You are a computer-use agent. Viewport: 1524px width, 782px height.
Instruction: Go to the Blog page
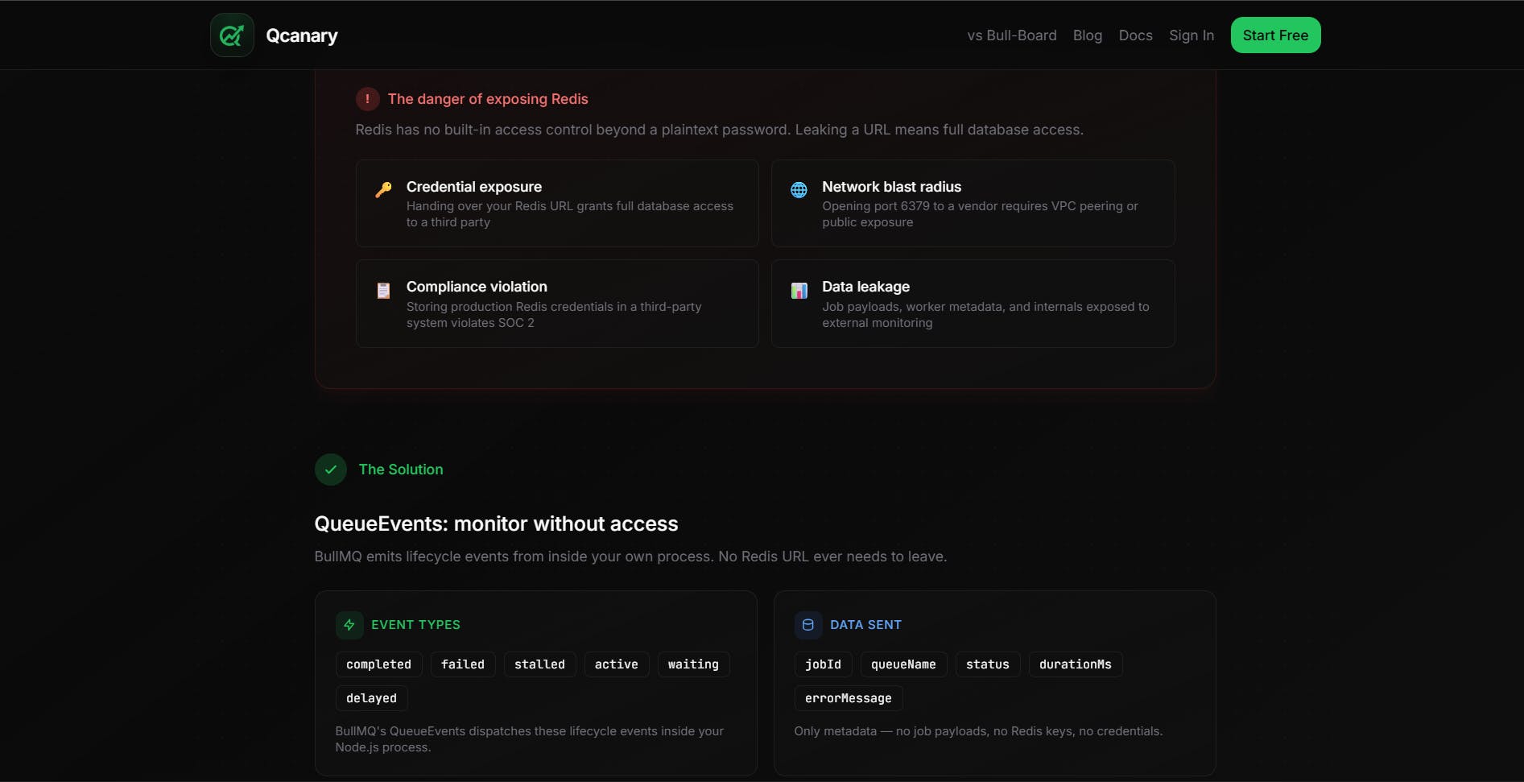1088,35
